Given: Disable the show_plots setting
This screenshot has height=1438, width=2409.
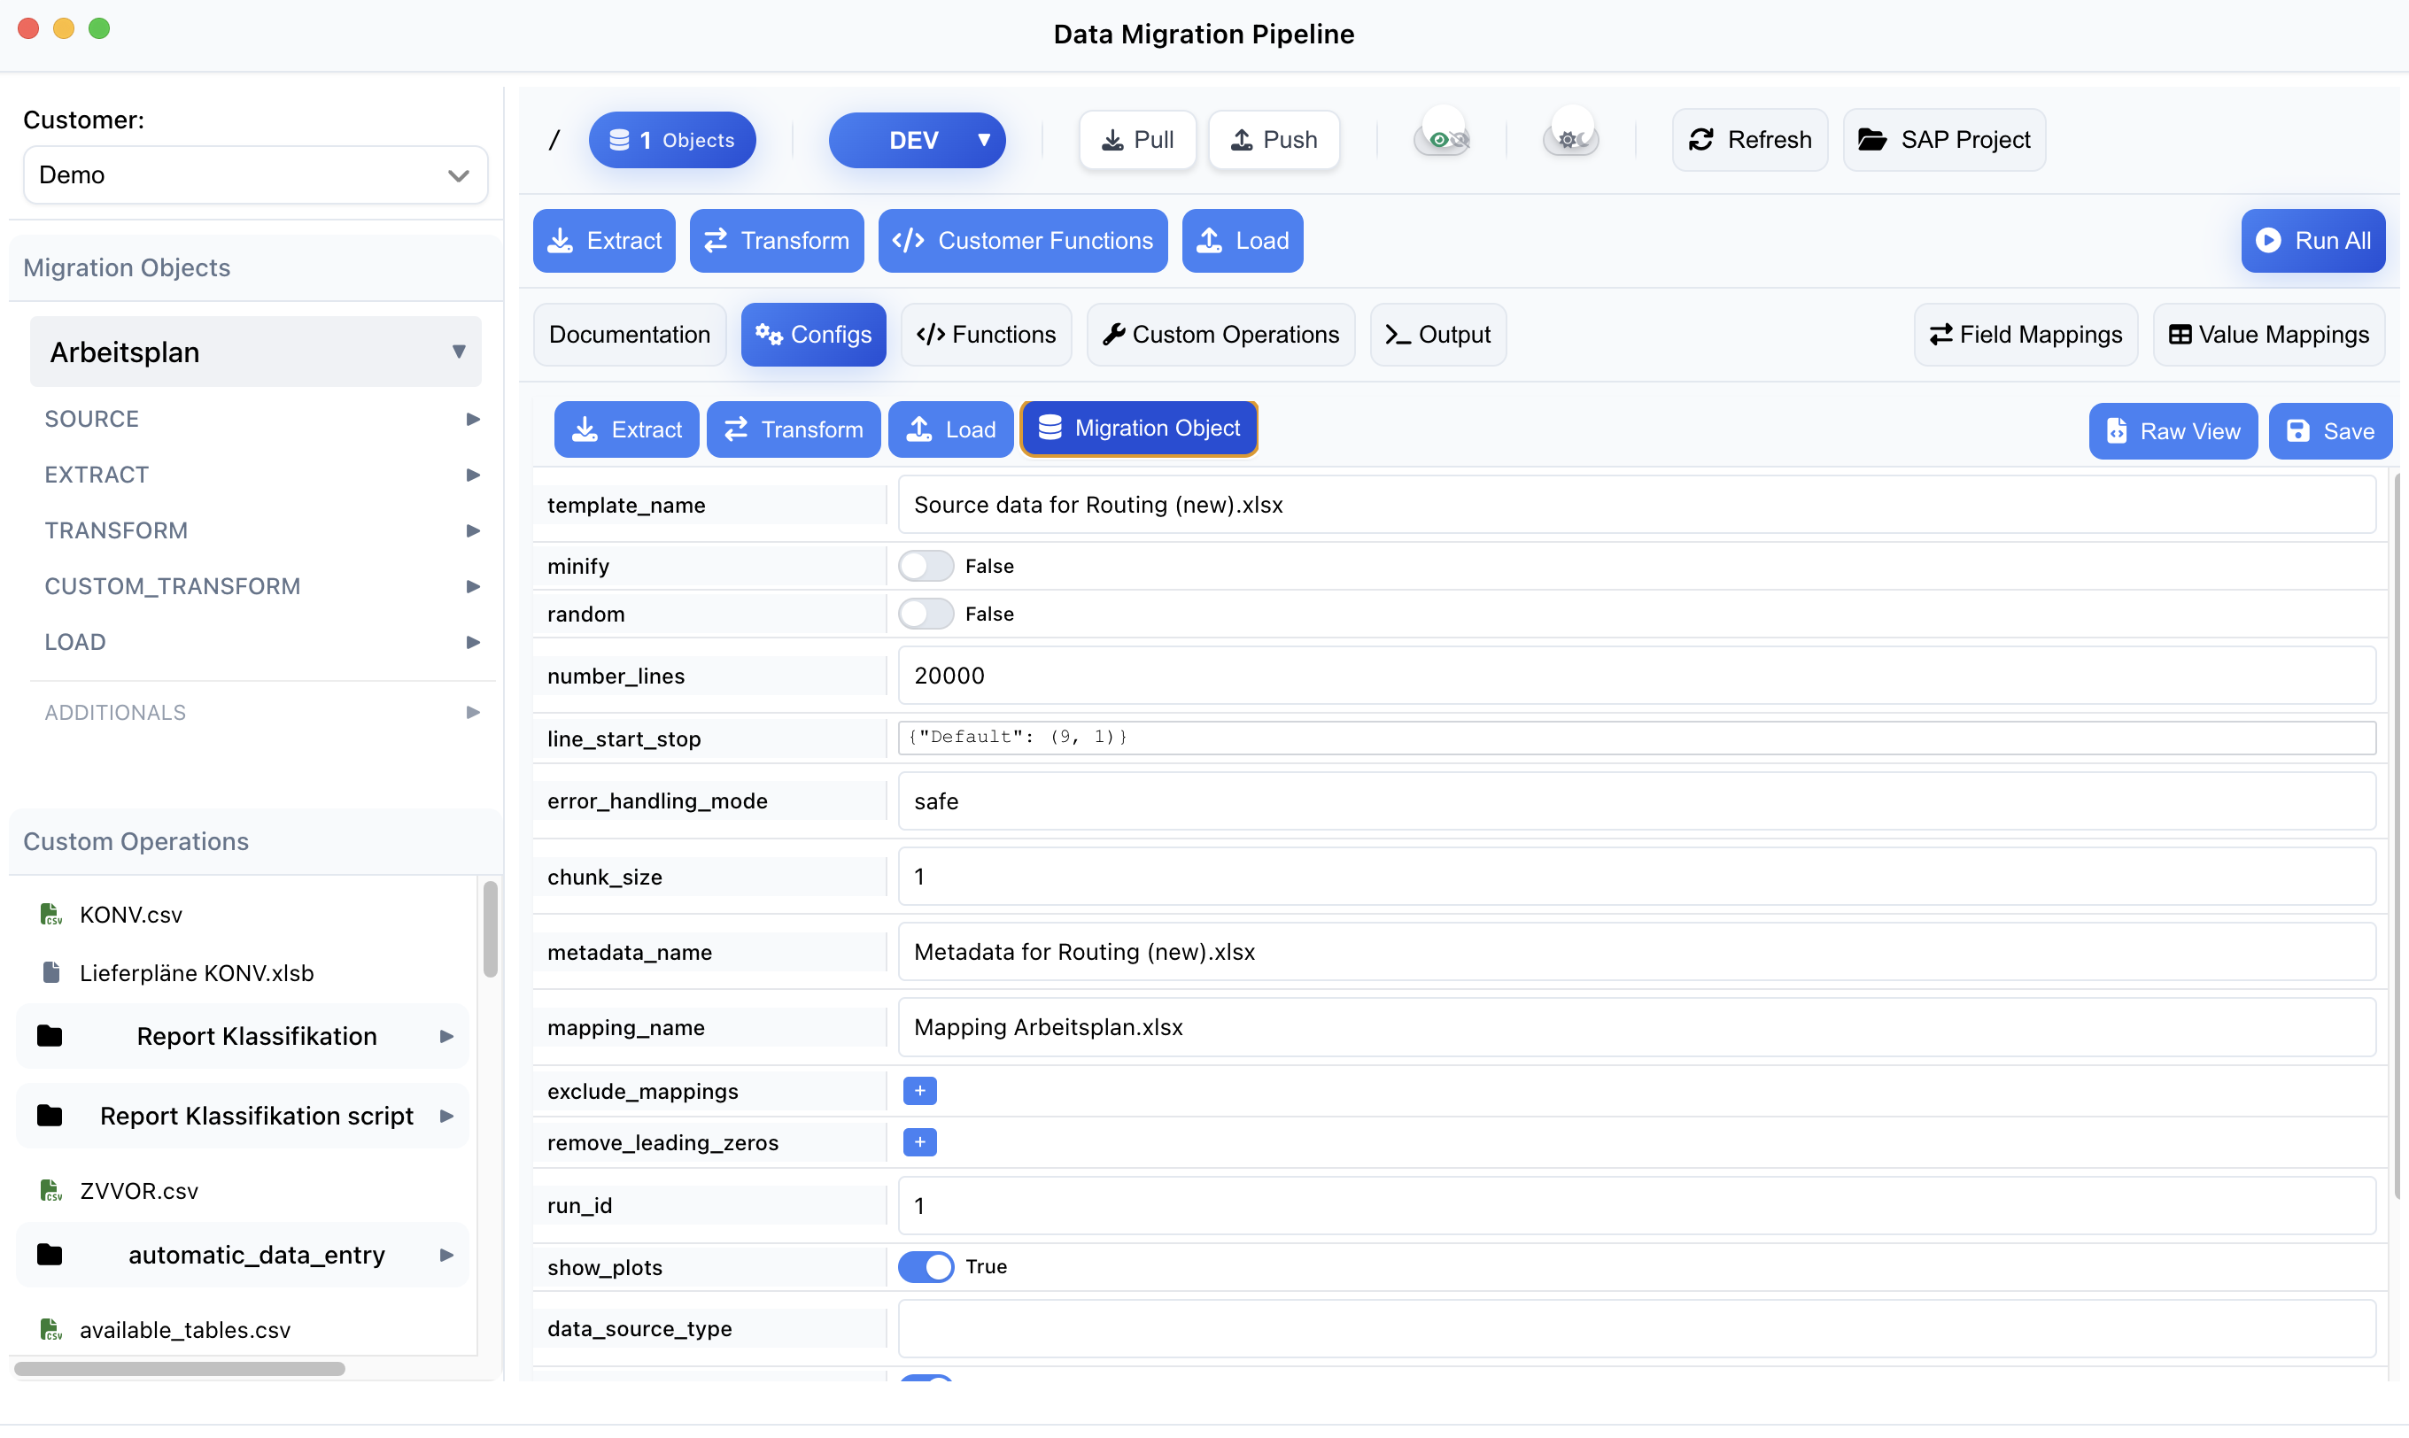Looking at the screenshot, I should click(926, 1266).
